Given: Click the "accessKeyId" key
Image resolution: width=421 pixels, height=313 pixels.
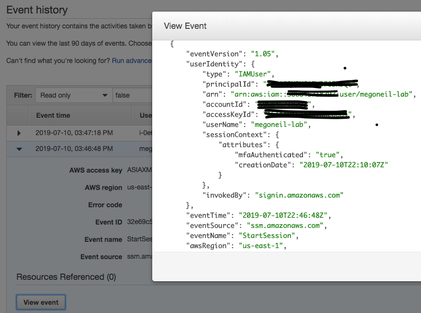Looking at the screenshot, I should coord(228,114).
